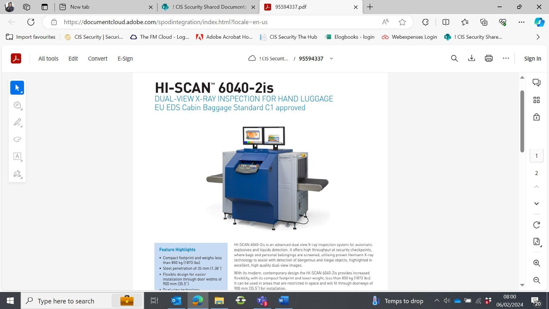Open the Windows Start menu
Screen dimensions: 549x309
click(10, 301)
